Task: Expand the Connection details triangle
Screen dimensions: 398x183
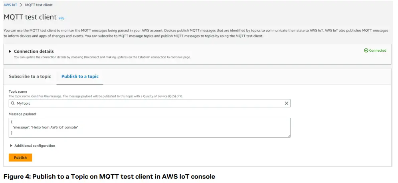Action: (x=10, y=51)
